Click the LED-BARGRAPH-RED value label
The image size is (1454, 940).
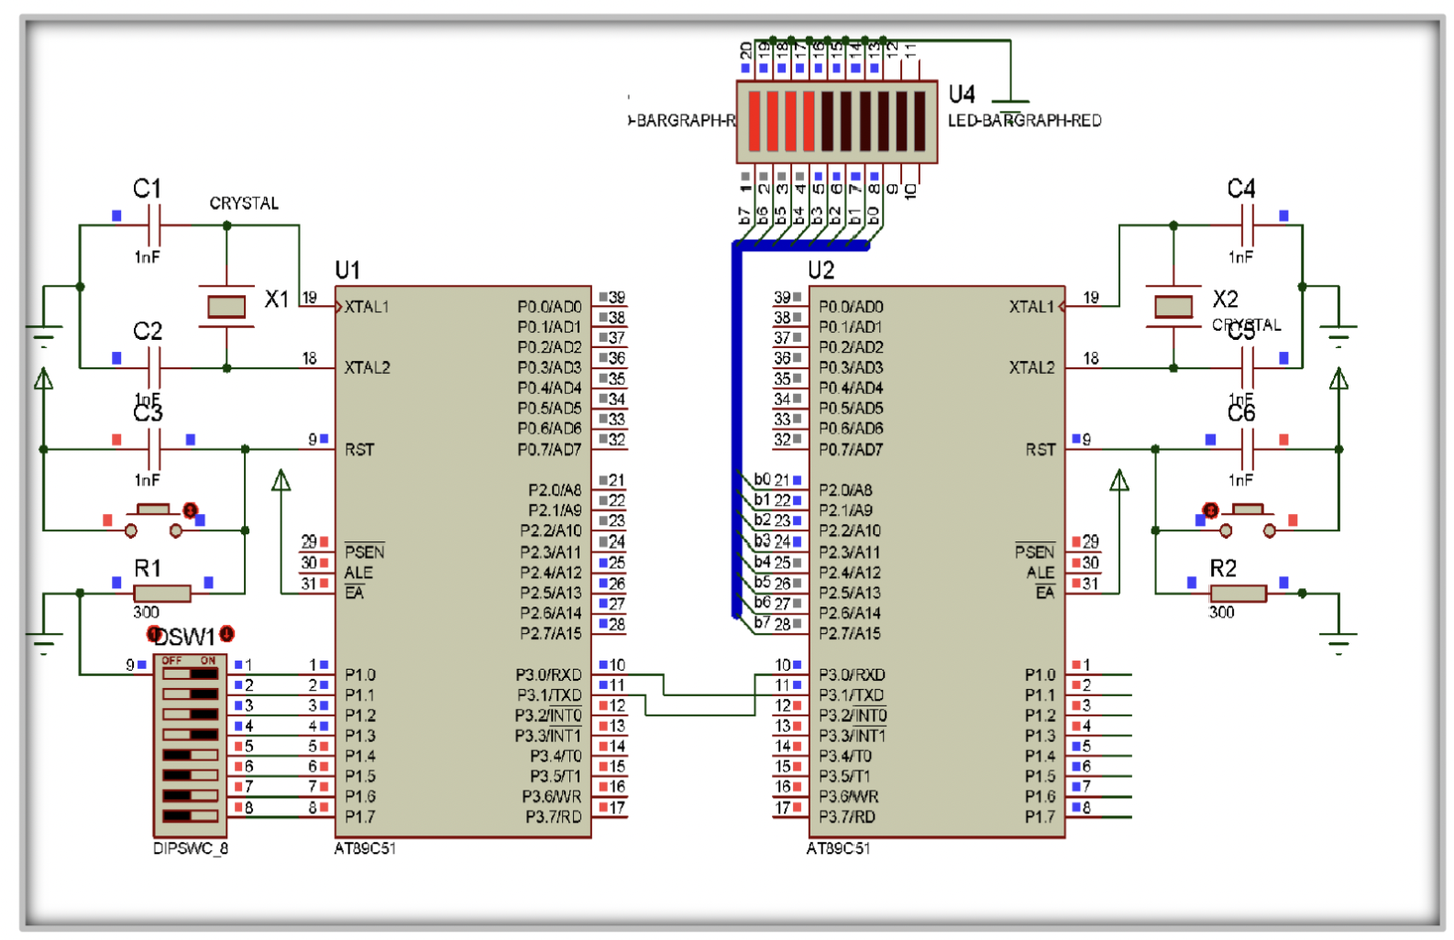[x=1024, y=120]
